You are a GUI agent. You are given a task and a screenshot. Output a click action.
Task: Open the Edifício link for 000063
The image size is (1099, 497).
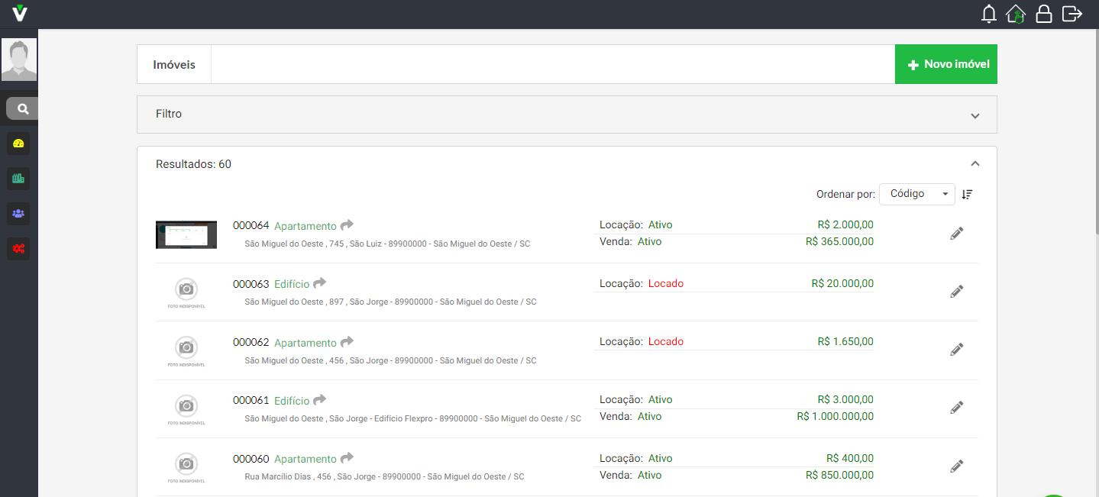pos(292,284)
